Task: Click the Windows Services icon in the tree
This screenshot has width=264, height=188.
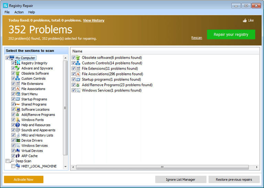Action: tap(18, 146)
